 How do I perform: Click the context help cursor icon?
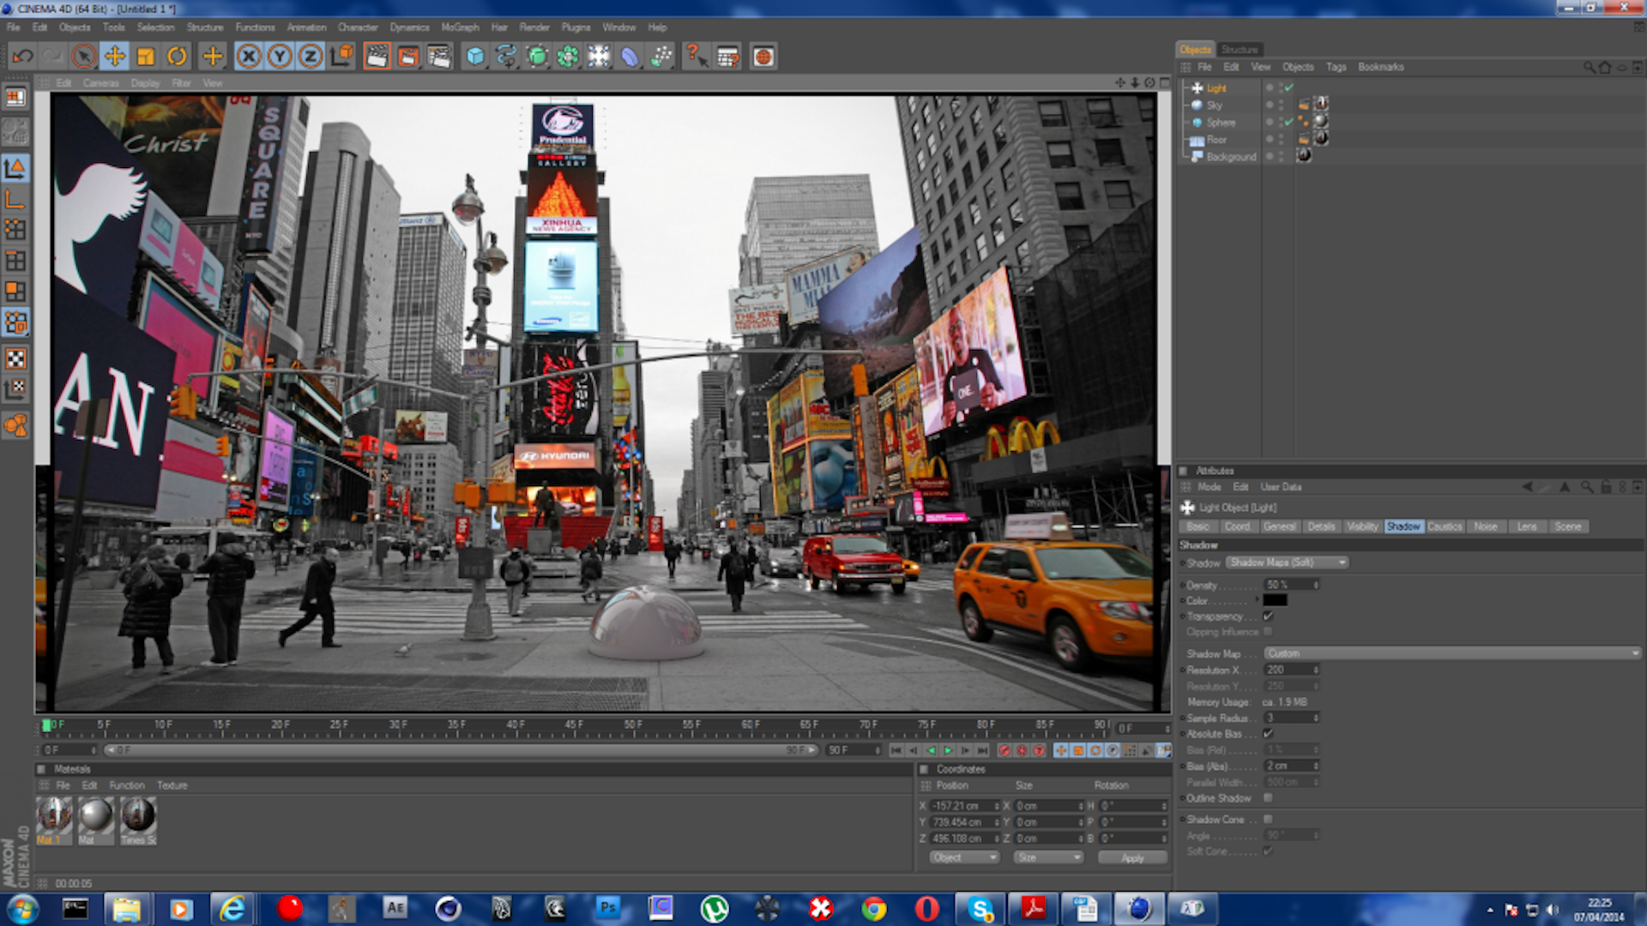pos(696,57)
